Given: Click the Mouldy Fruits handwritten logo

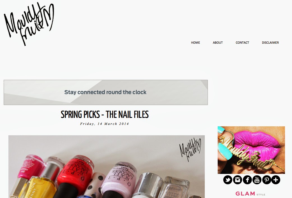Looking at the screenshot, I should coord(29,24).
